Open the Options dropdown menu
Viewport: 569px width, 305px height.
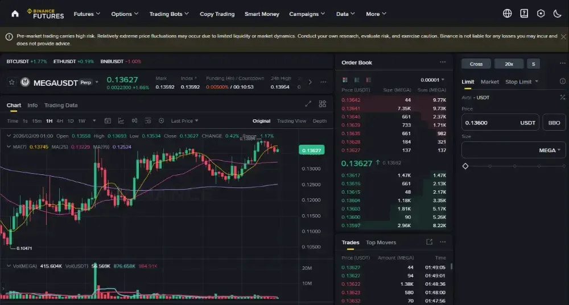[x=125, y=14]
